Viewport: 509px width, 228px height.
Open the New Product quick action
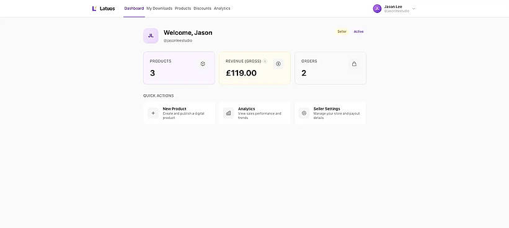click(179, 113)
